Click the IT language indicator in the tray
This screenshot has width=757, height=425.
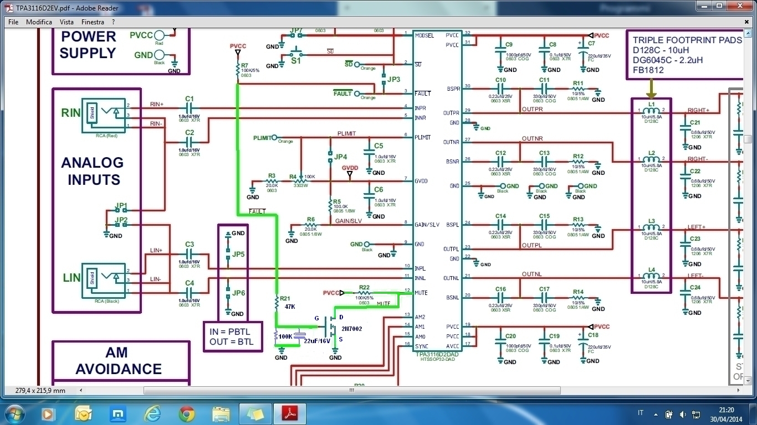point(641,413)
